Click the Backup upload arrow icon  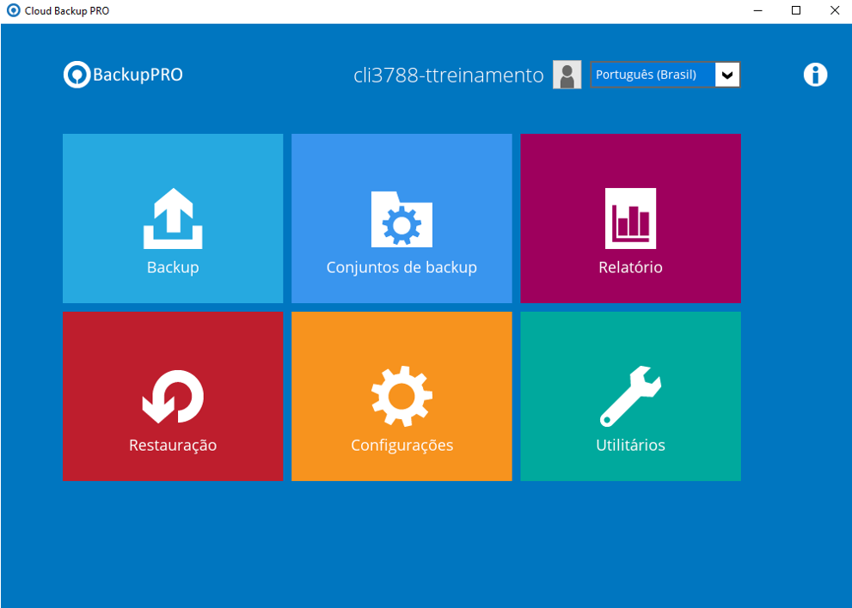(x=173, y=219)
